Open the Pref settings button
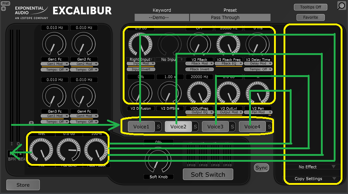Image resolution: width=348 pixels, height=194 pixels. (5, 3)
